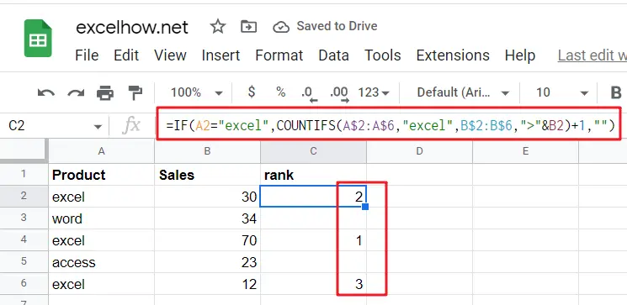
Task: Open the File menu
Action: (87, 55)
